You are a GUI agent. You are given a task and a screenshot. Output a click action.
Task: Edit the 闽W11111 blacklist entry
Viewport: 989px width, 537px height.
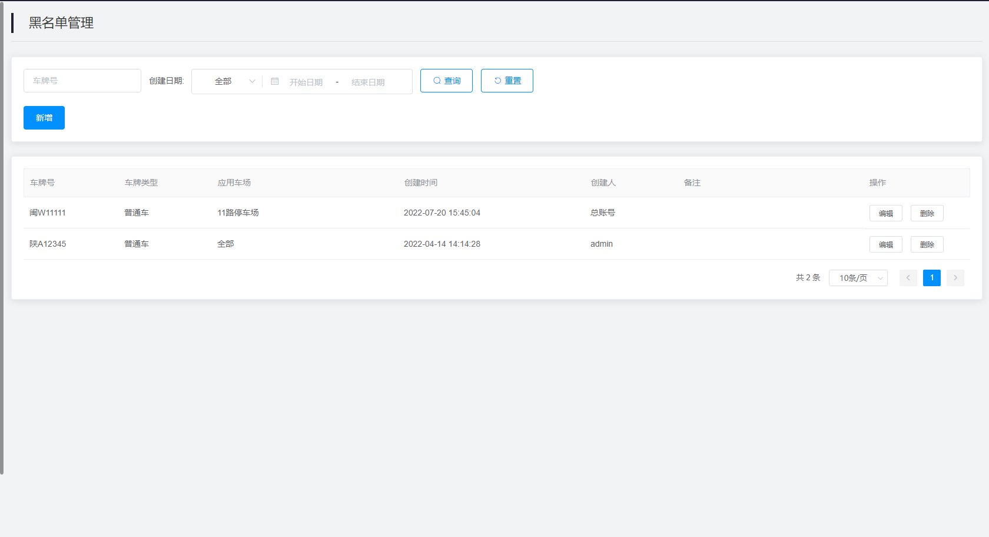tap(885, 213)
